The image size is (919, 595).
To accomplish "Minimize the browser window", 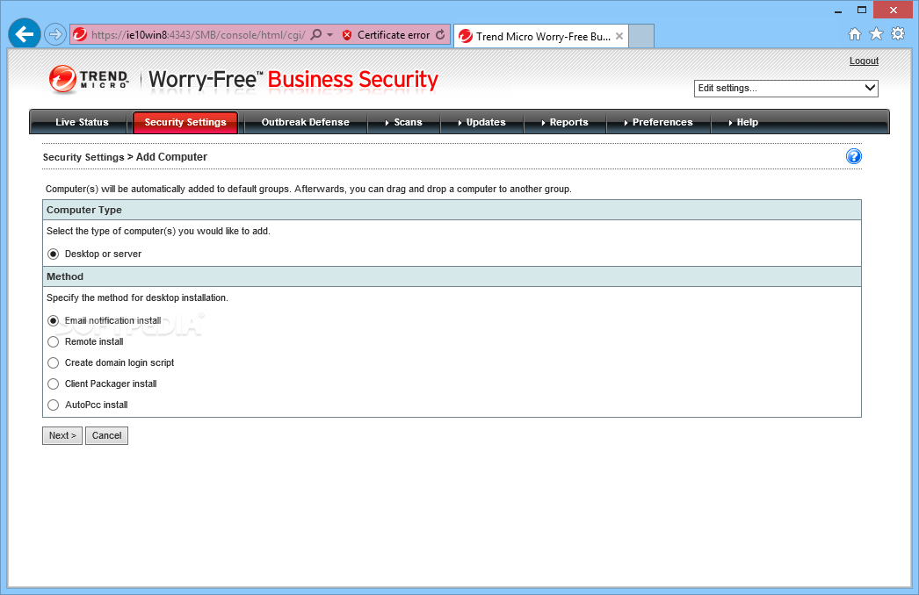I will point(838,10).
